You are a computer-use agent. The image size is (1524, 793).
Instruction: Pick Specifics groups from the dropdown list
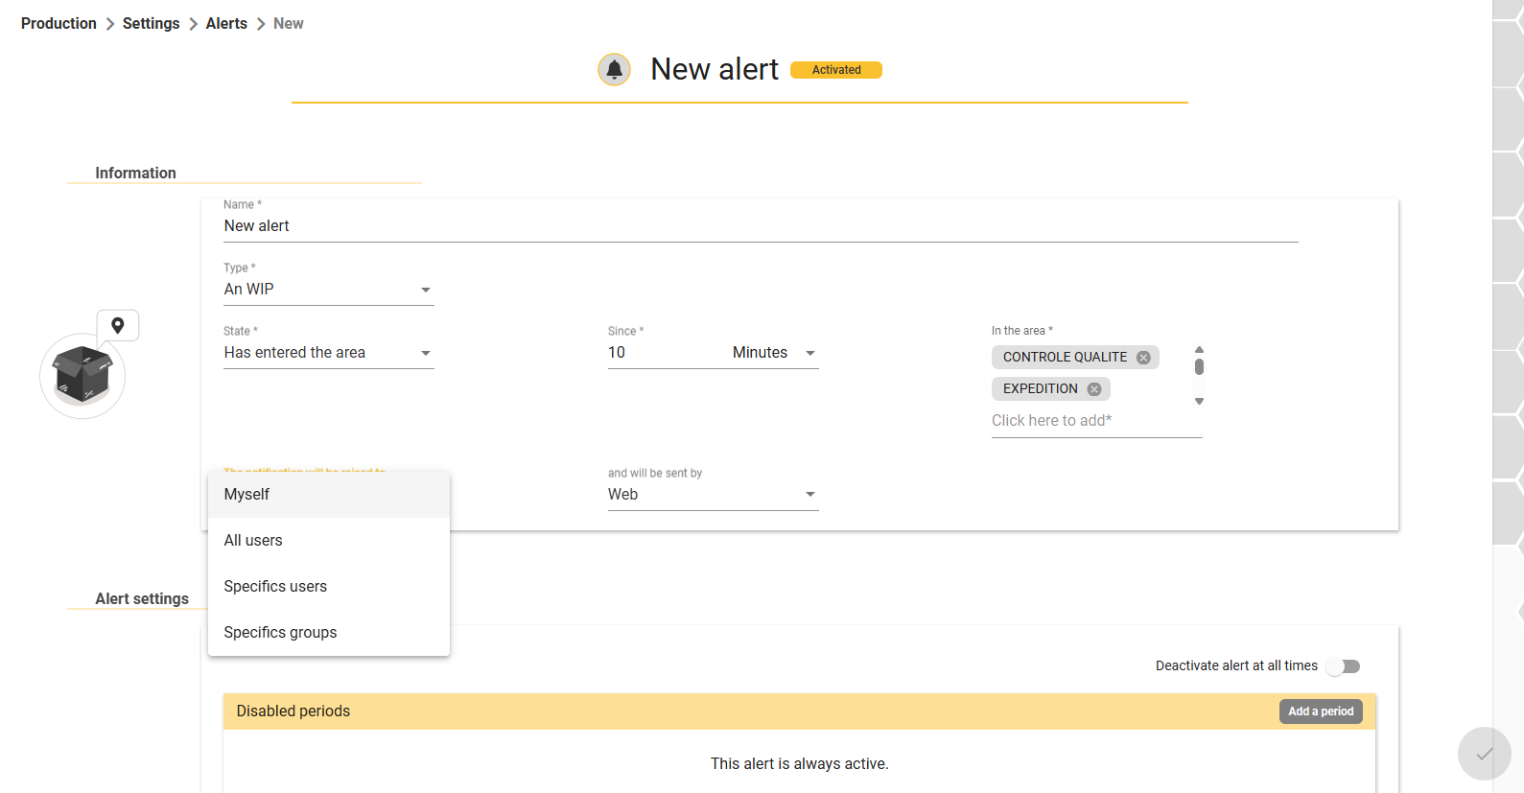[x=329, y=633]
